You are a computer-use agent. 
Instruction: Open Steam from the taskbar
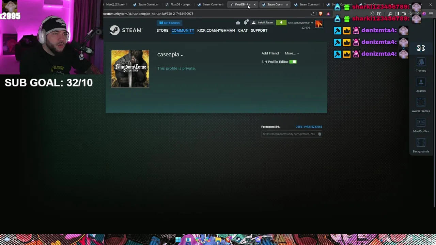point(238,240)
